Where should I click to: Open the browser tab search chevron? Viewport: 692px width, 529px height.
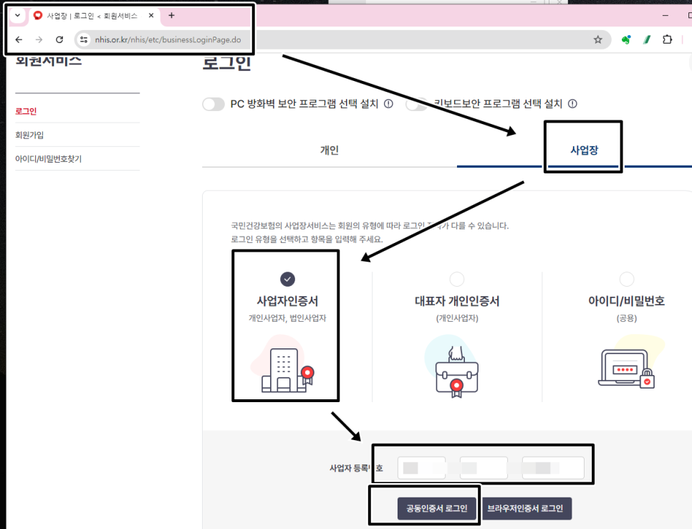click(x=16, y=15)
